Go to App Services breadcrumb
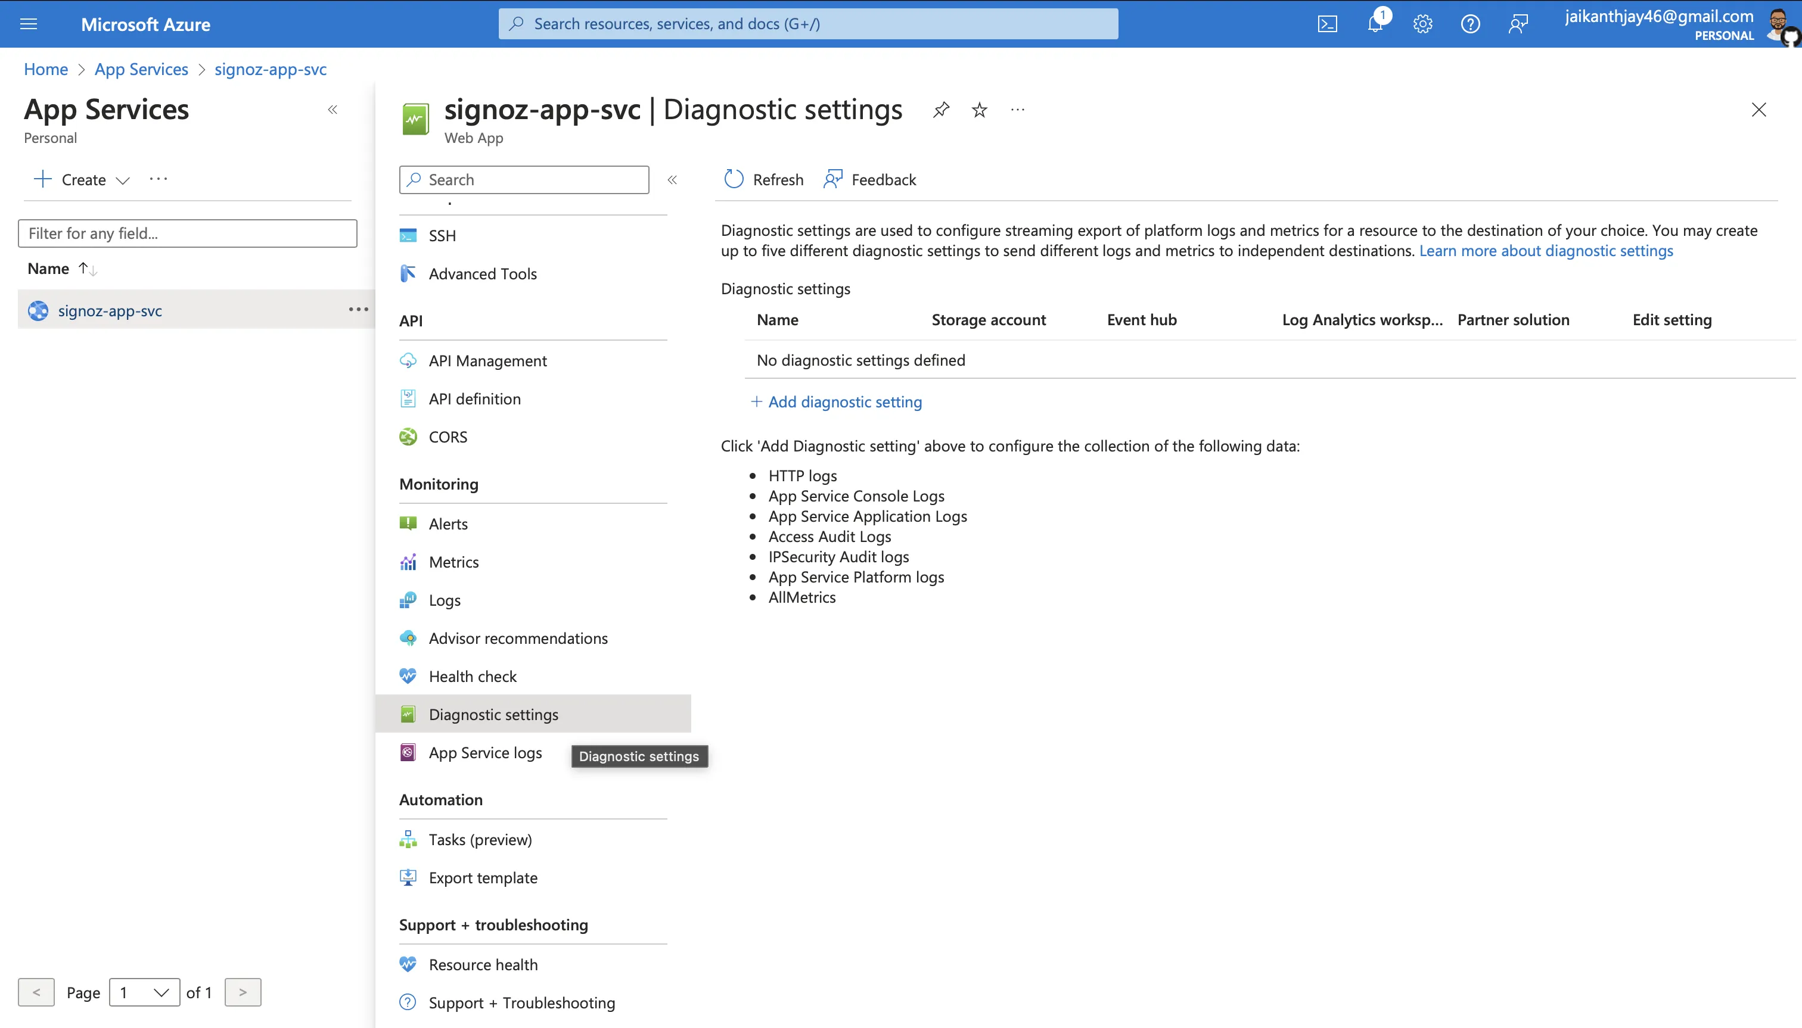The image size is (1802, 1028). (141, 69)
